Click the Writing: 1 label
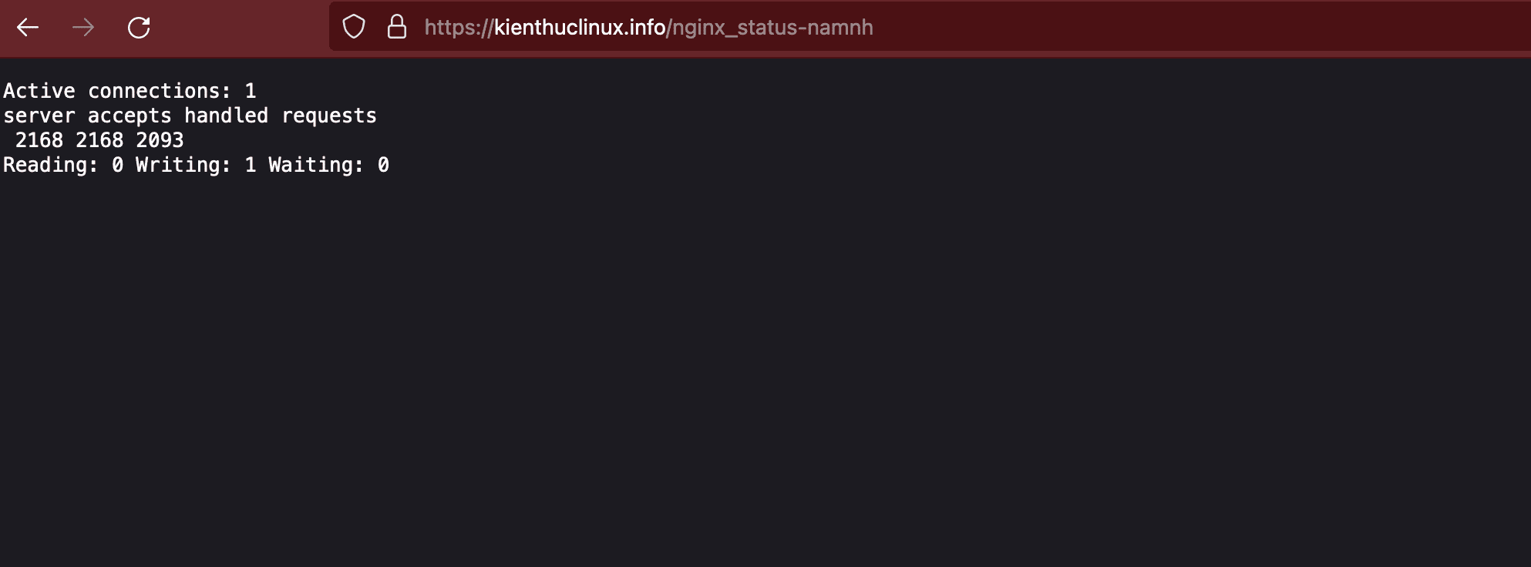Image resolution: width=1531 pixels, height=567 pixels. [196, 165]
